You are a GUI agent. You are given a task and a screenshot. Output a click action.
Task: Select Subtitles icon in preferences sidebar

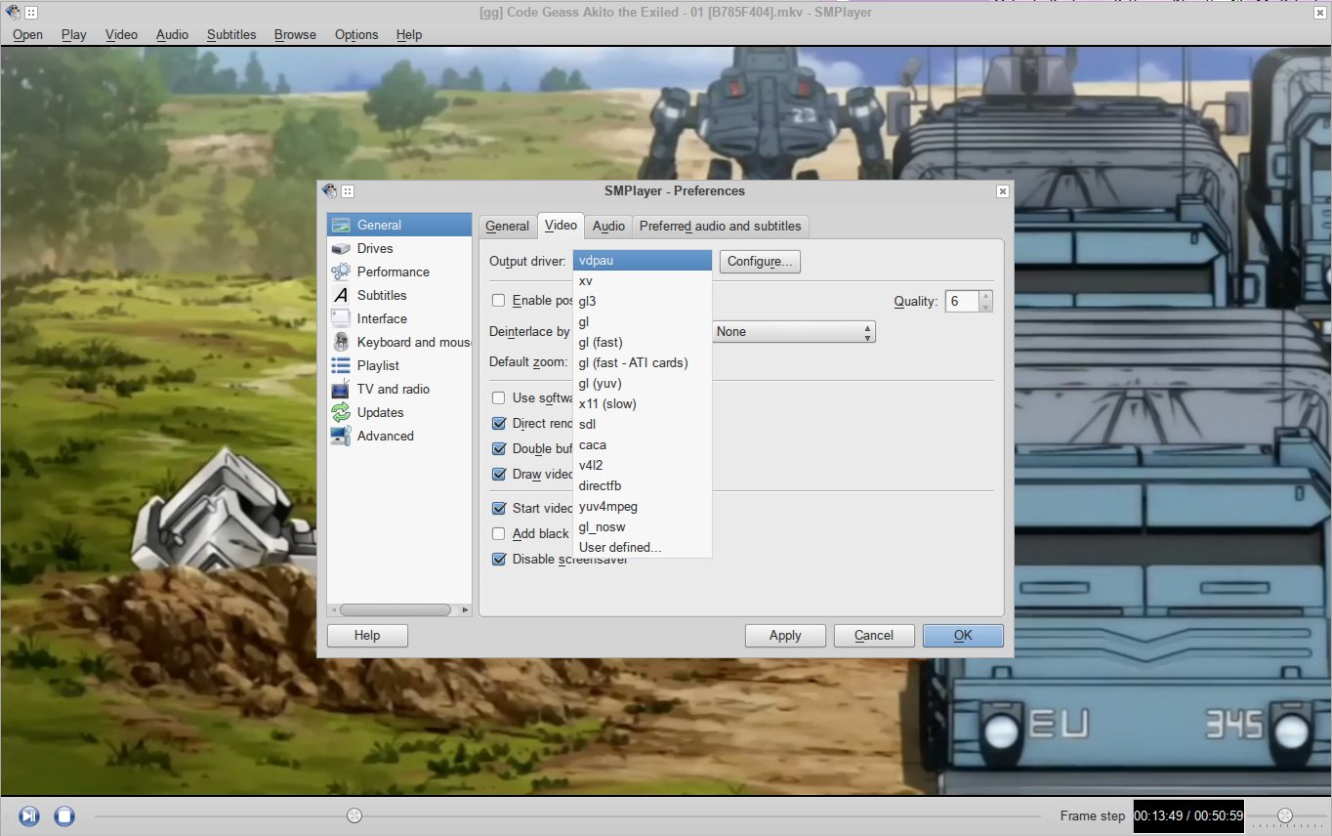[x=341, y=295]
